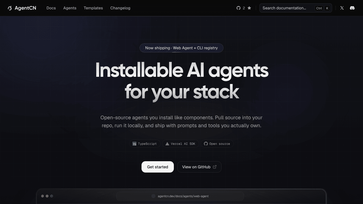Click the third window dot in preview
The height and width of the screenshot is (204, 363).
[x=52, y=196]
